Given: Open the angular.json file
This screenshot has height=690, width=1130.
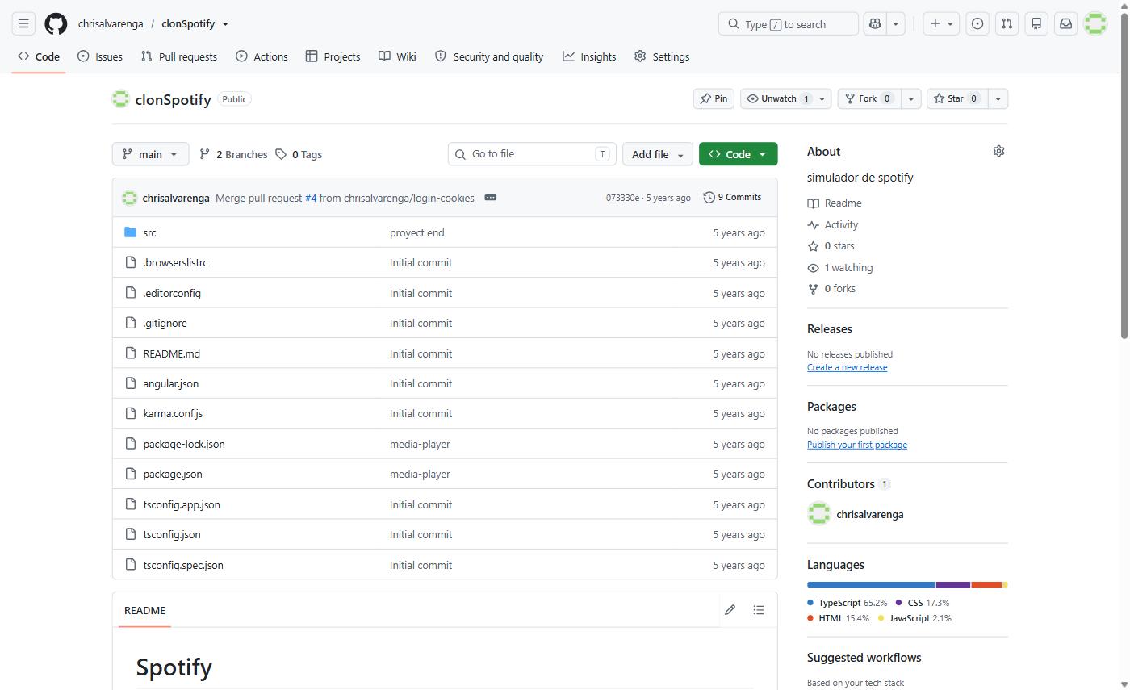Looking at the screenshot, I should click(170, 383).
